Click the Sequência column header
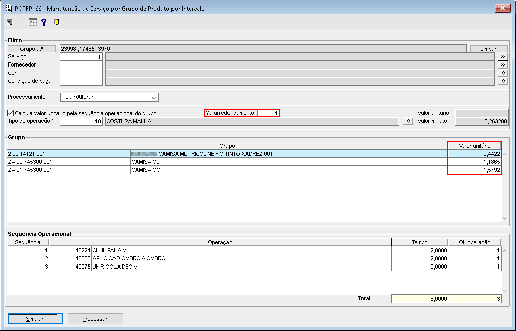The image size is (516, 331). point(28,242)
